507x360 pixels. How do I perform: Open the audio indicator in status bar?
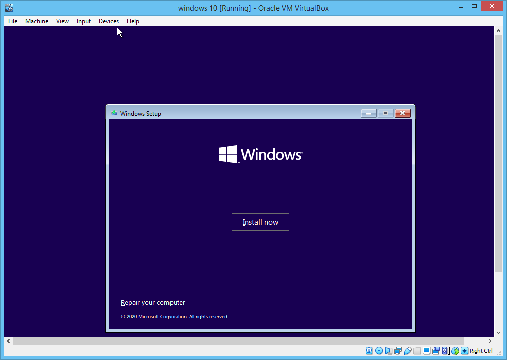tap(388, 350)
